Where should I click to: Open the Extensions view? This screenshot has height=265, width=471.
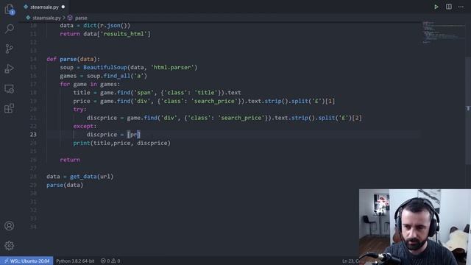click(10, 108)
